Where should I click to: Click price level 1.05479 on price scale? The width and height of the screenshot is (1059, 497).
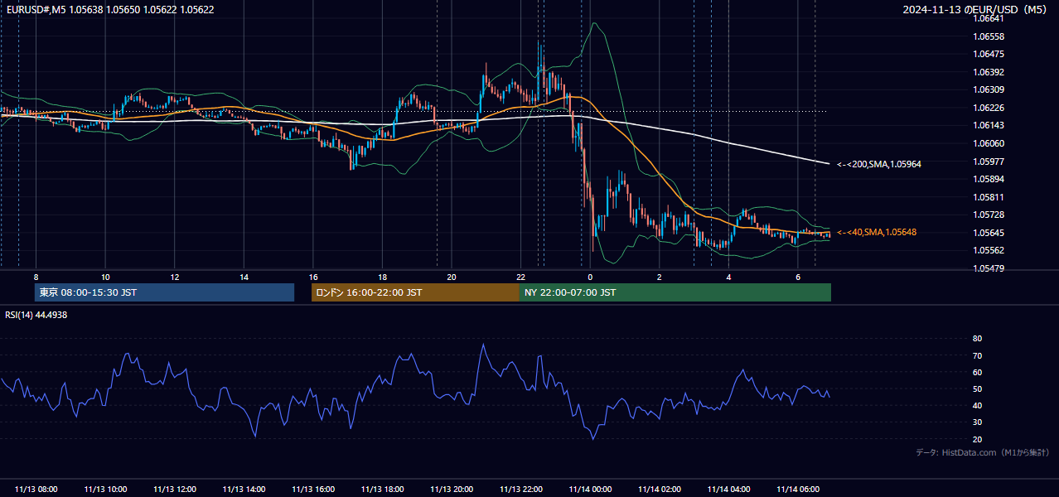989,268
